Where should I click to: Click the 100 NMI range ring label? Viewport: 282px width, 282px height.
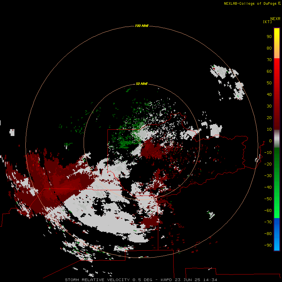(x=142, y=26)
